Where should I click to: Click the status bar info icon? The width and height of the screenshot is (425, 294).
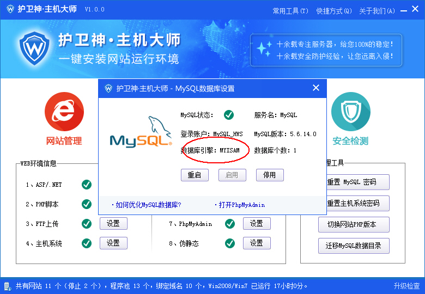pos(7,285)
